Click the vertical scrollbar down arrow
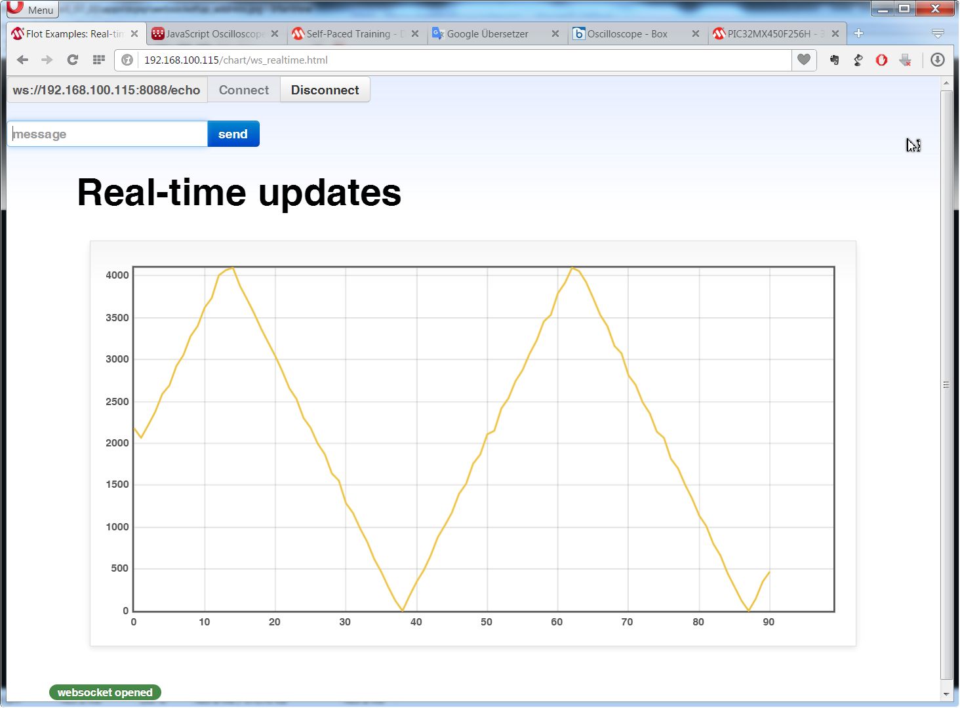The image size is (960, 708). click(946, 694)
